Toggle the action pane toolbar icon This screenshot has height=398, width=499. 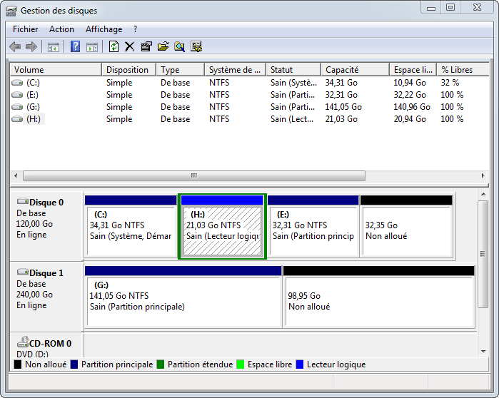click(x=92, y=47)
